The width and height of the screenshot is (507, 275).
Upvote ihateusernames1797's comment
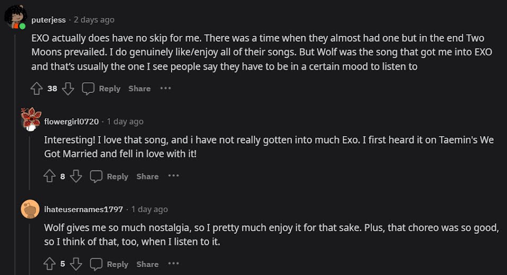tap(50, 264)
